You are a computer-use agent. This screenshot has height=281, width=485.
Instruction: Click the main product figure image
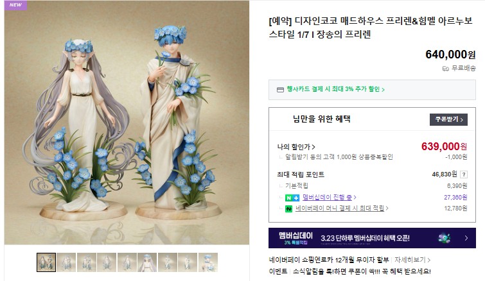tap(127, 123)
